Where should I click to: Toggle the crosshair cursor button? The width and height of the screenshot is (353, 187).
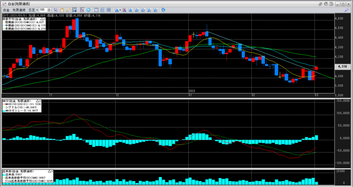tap(82, 10)
